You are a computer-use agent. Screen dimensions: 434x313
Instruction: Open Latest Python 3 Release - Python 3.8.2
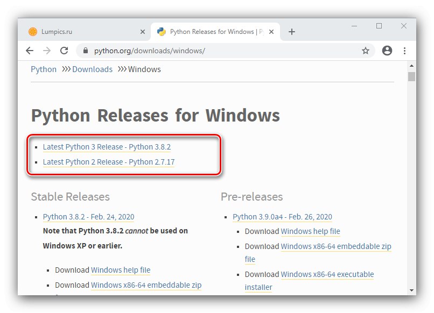[107, 147]
